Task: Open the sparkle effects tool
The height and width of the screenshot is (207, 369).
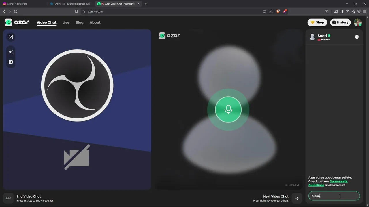Action: [x=11, y=52]
